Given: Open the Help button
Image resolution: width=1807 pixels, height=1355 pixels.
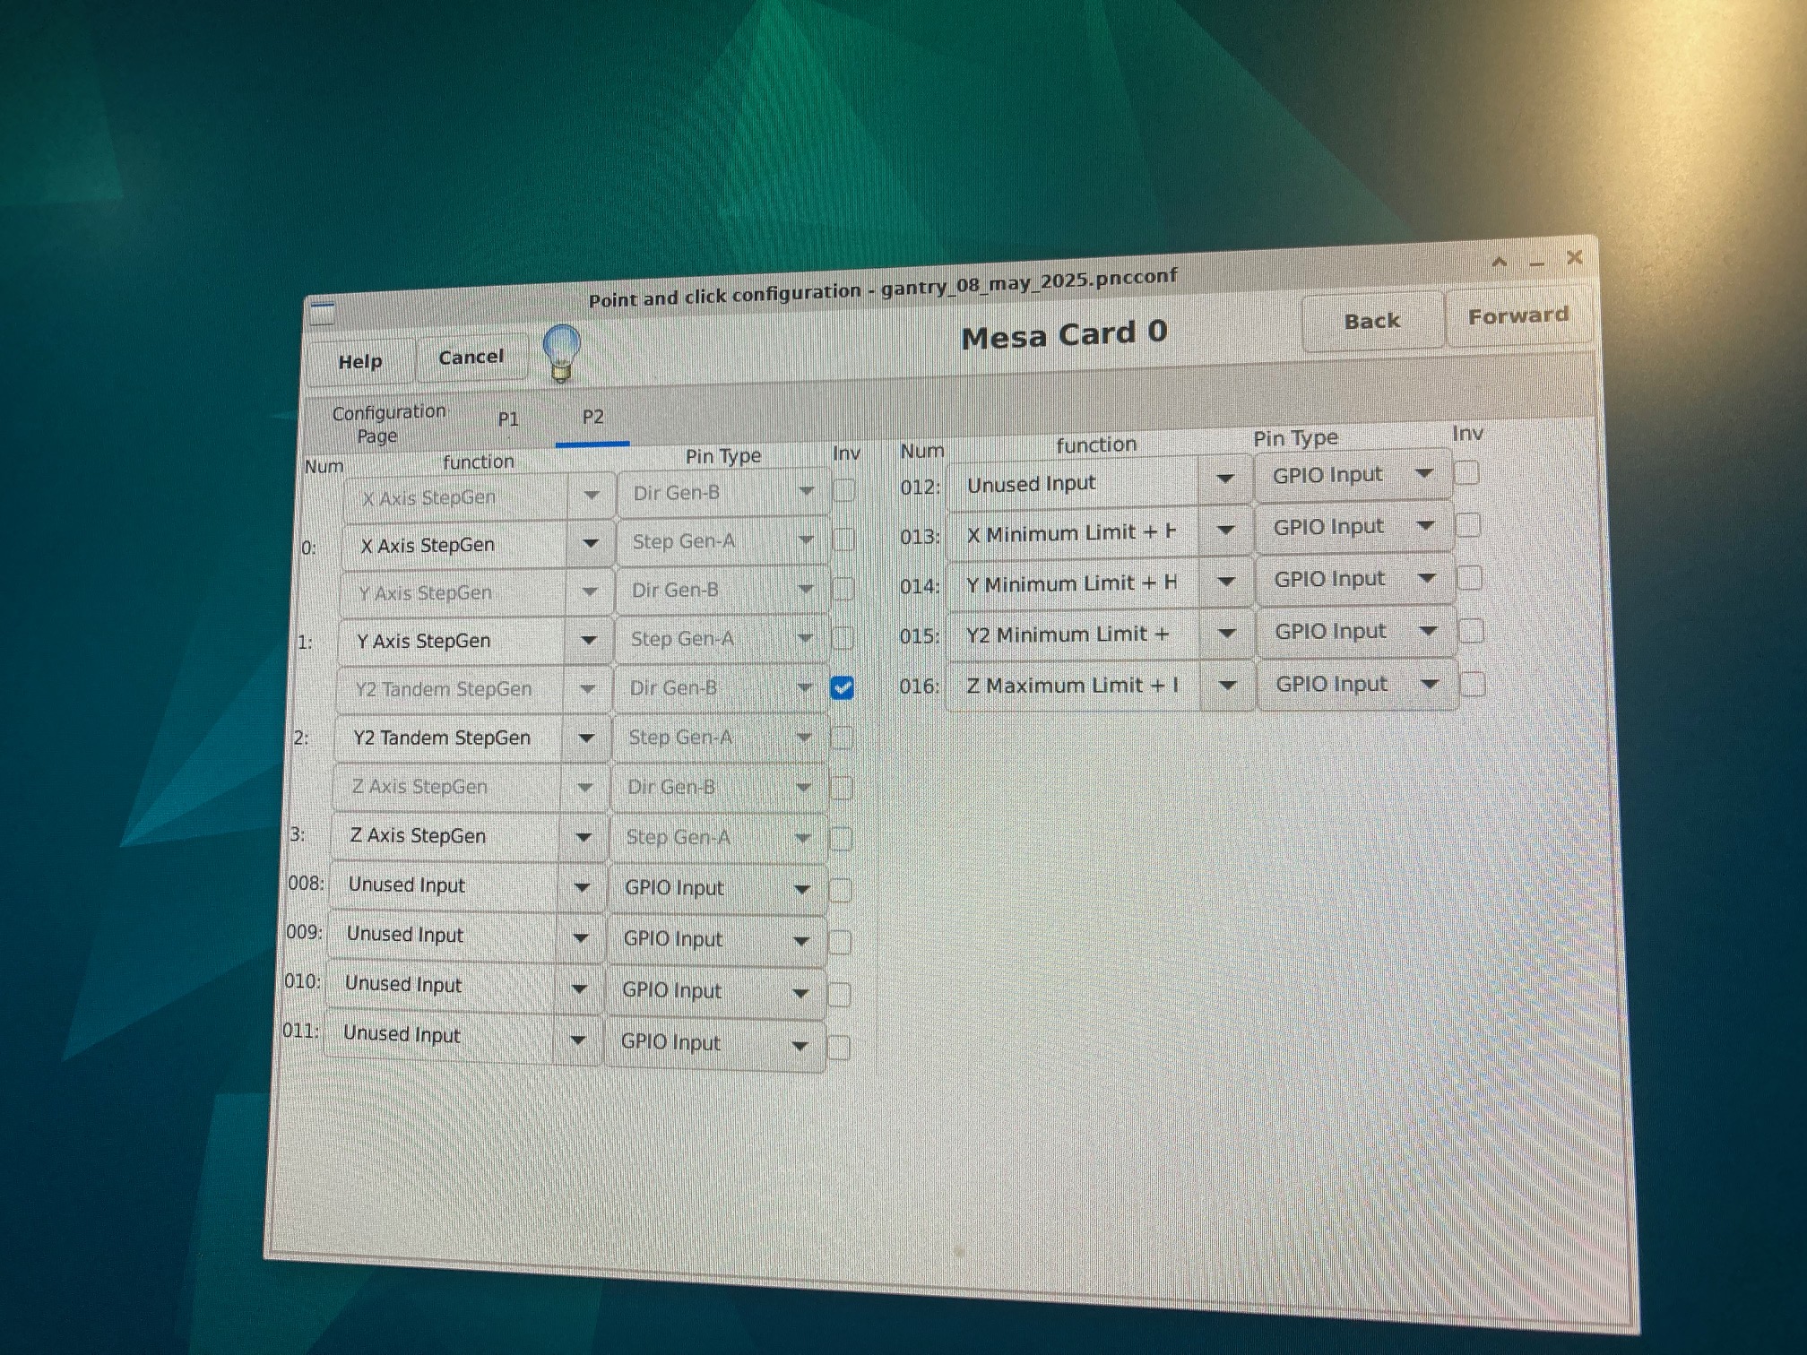Looking at the screenshot, I should (360, 362).
